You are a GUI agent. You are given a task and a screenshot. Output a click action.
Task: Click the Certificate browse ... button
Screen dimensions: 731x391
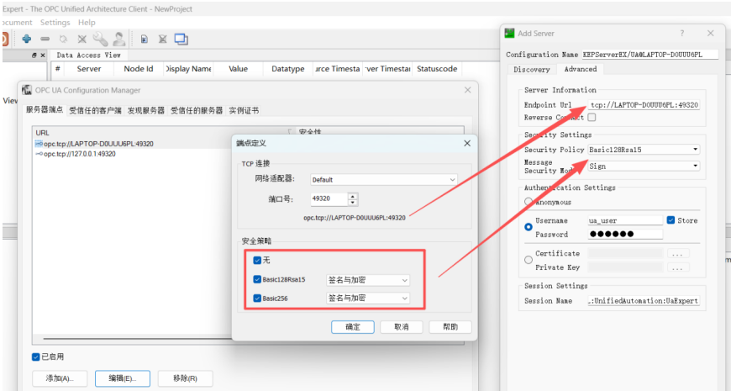pos(678,253)
